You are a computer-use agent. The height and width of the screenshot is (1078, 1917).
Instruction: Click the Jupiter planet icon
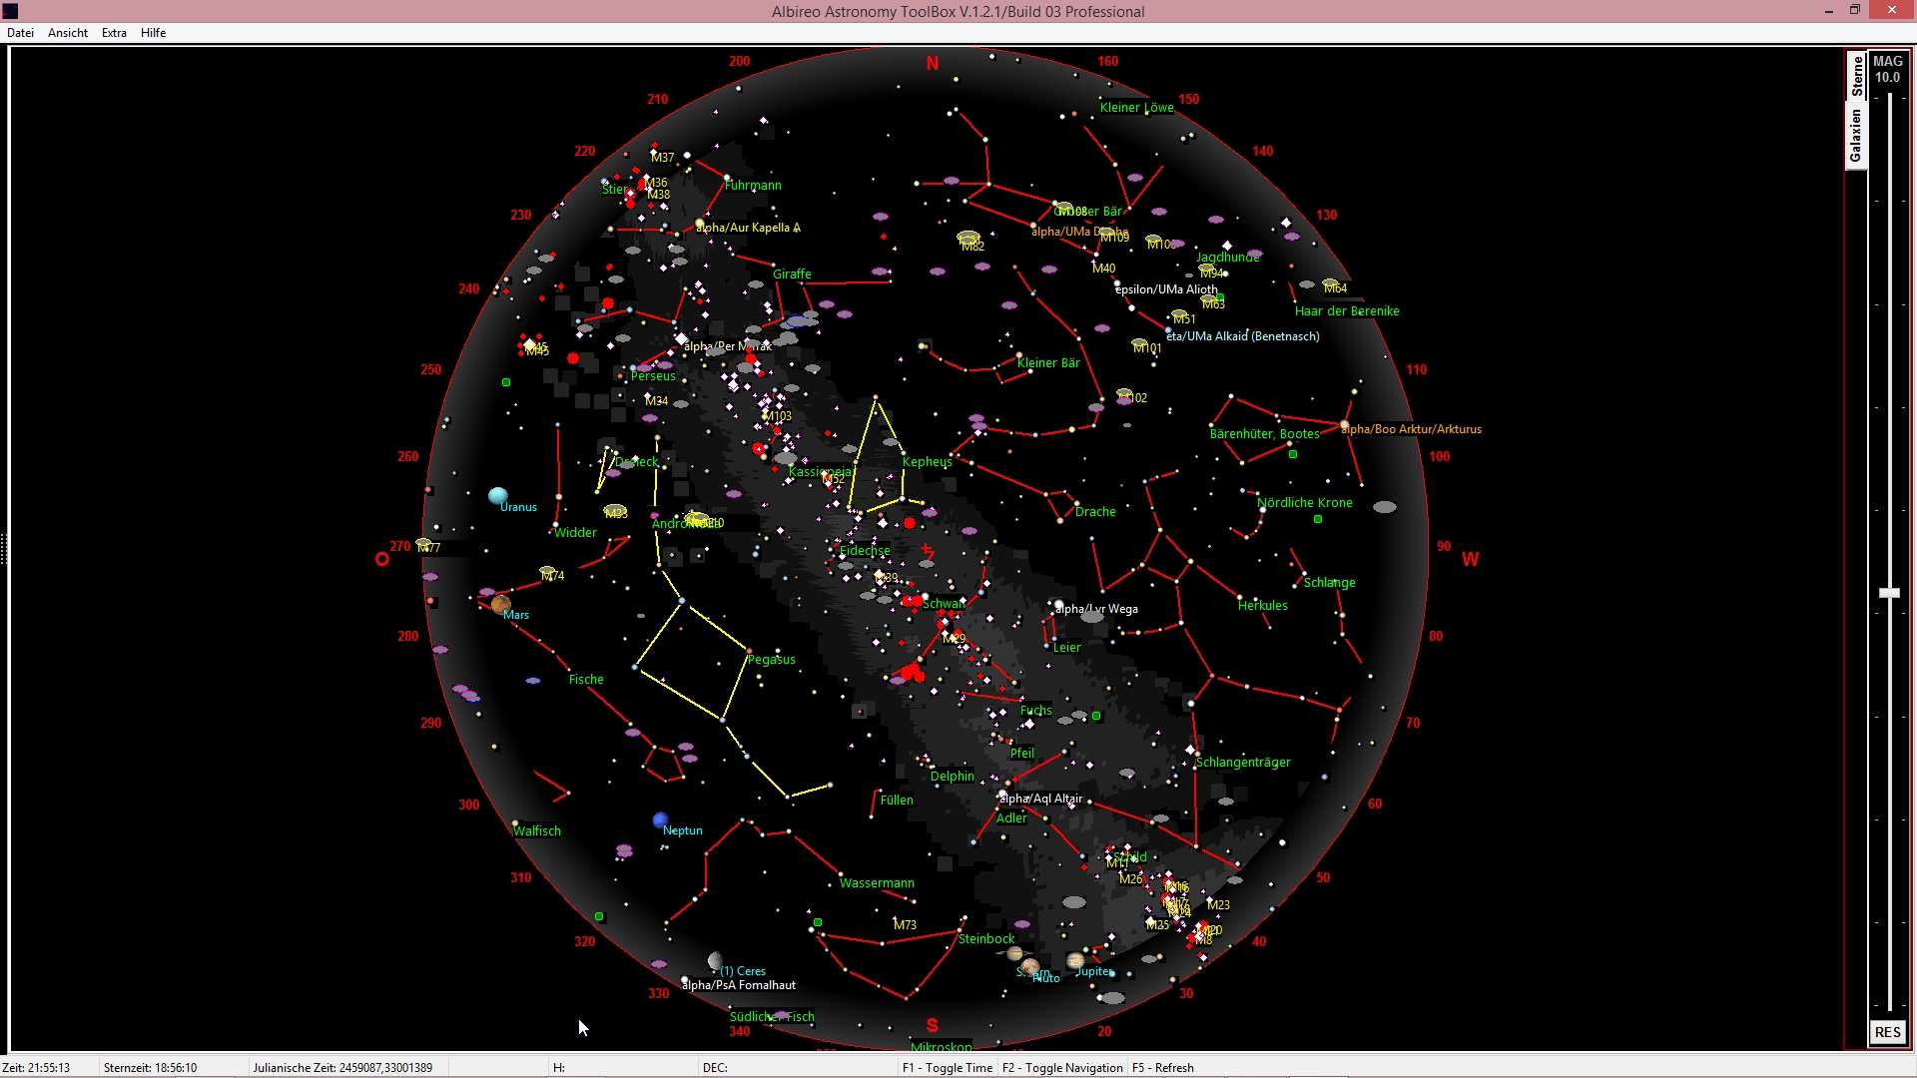pyautogui.click(x=1075, y=960)
